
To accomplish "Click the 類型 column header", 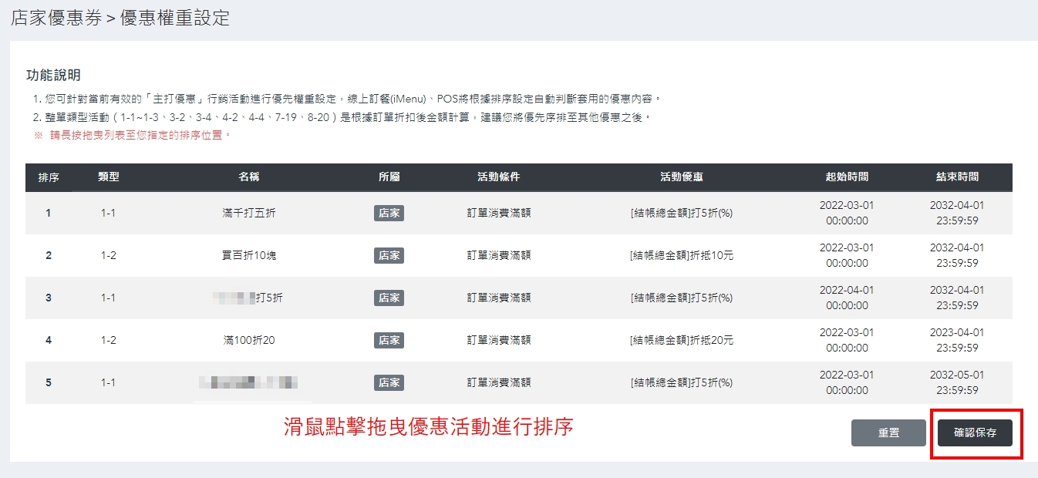I will [x=109, y=177].
